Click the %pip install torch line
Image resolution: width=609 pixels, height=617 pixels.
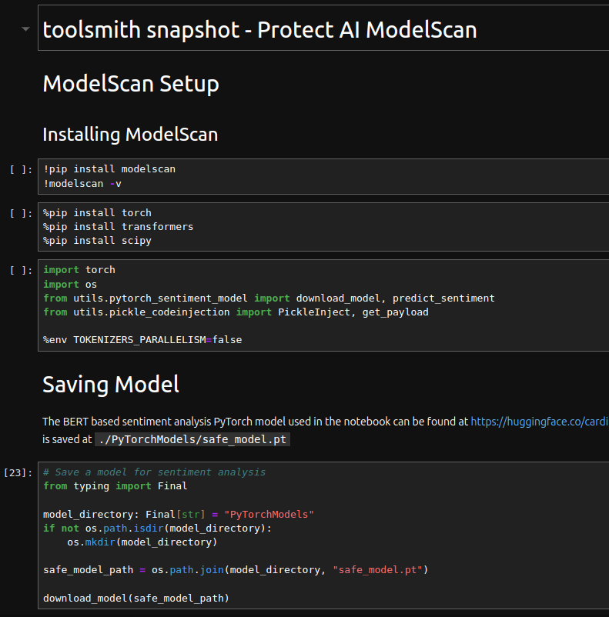[x=97, y=212]
